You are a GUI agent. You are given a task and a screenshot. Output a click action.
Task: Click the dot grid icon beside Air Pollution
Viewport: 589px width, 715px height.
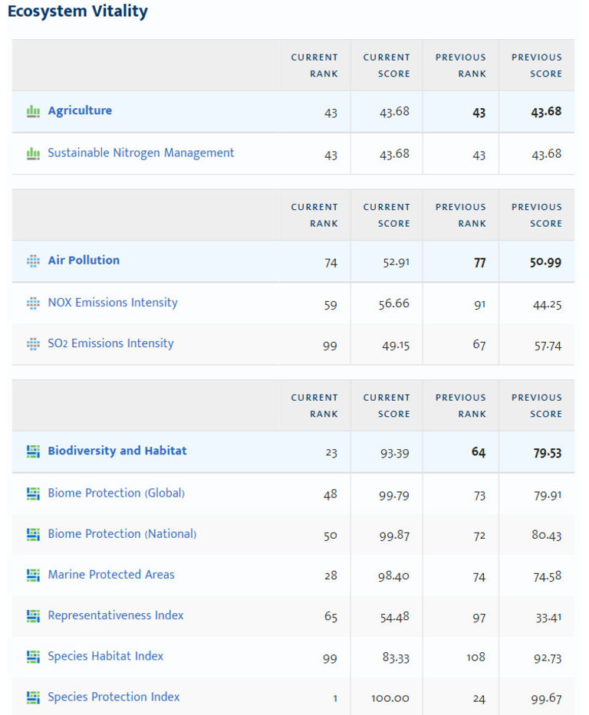tap(33, 261)
